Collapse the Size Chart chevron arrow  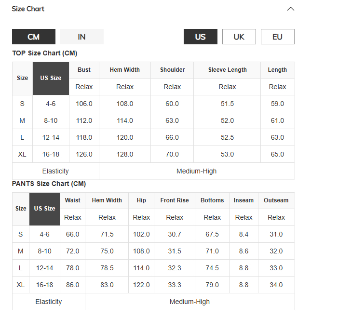[x=290, y=9]
